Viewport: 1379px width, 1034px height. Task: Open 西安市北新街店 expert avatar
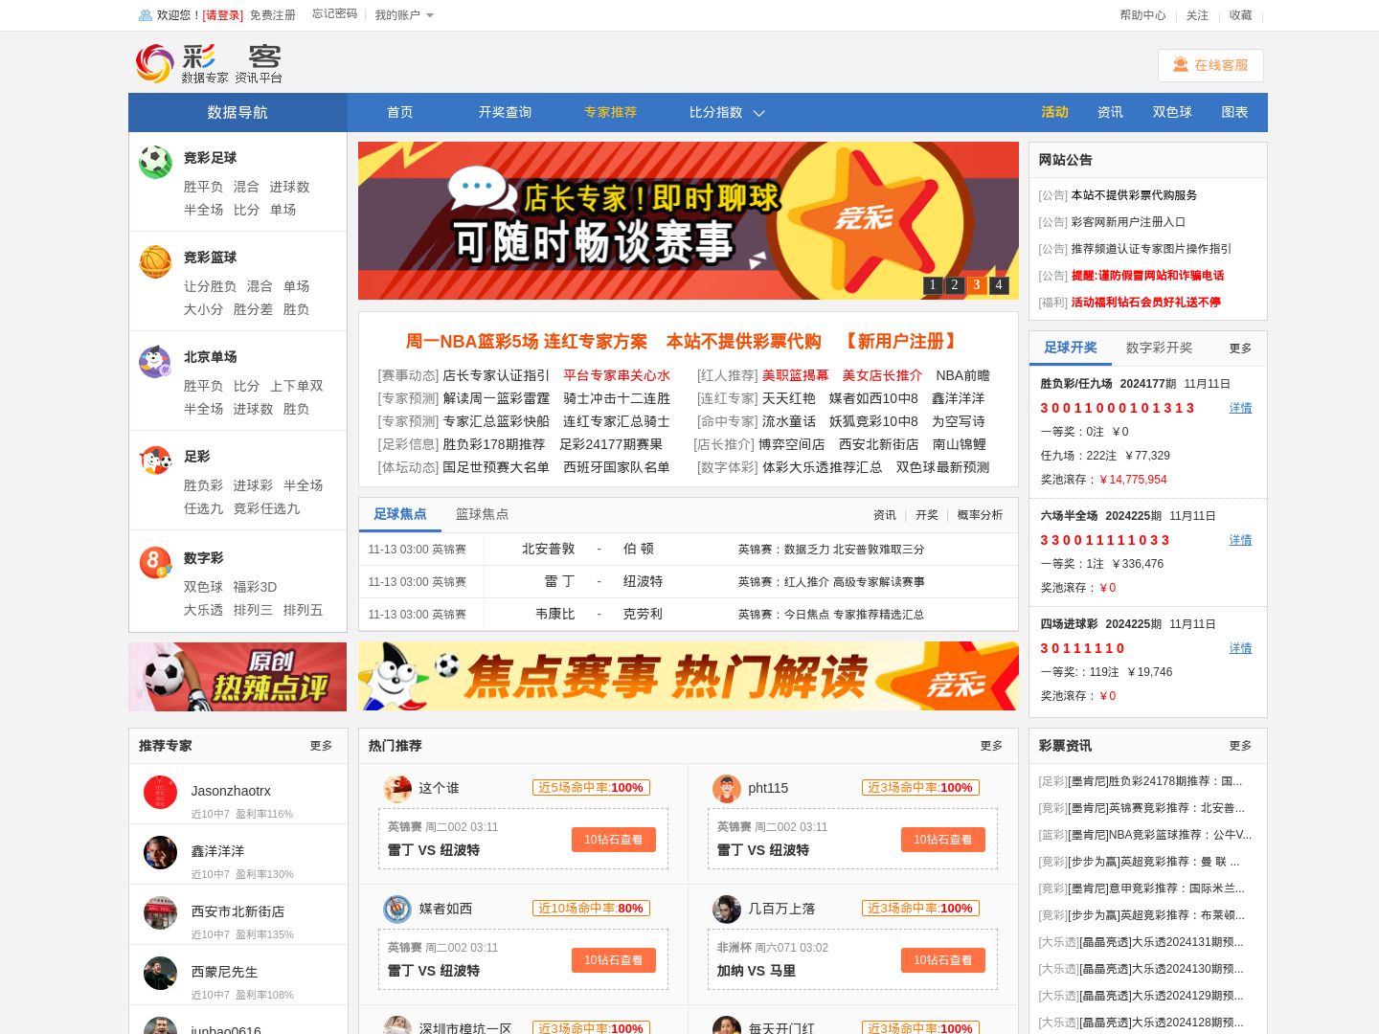pyautogui.click(x=160, y=912)
